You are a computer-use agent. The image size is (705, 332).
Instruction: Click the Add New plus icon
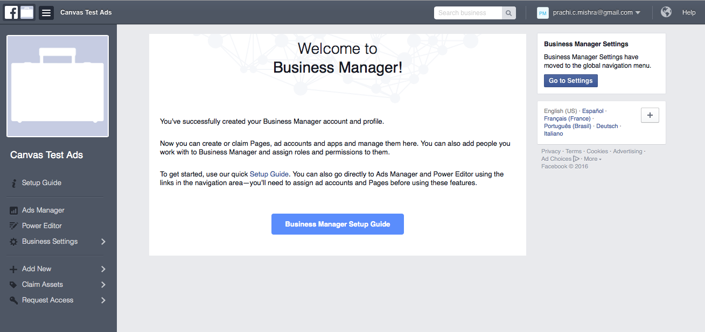14,269
